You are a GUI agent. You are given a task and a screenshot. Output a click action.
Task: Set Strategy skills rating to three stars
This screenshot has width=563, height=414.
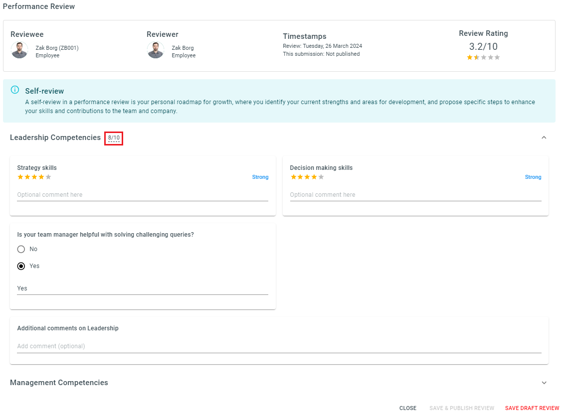pyautogui.click(x=34, y=177)
